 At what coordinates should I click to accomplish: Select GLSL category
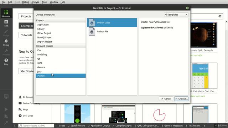pos(61,63)
